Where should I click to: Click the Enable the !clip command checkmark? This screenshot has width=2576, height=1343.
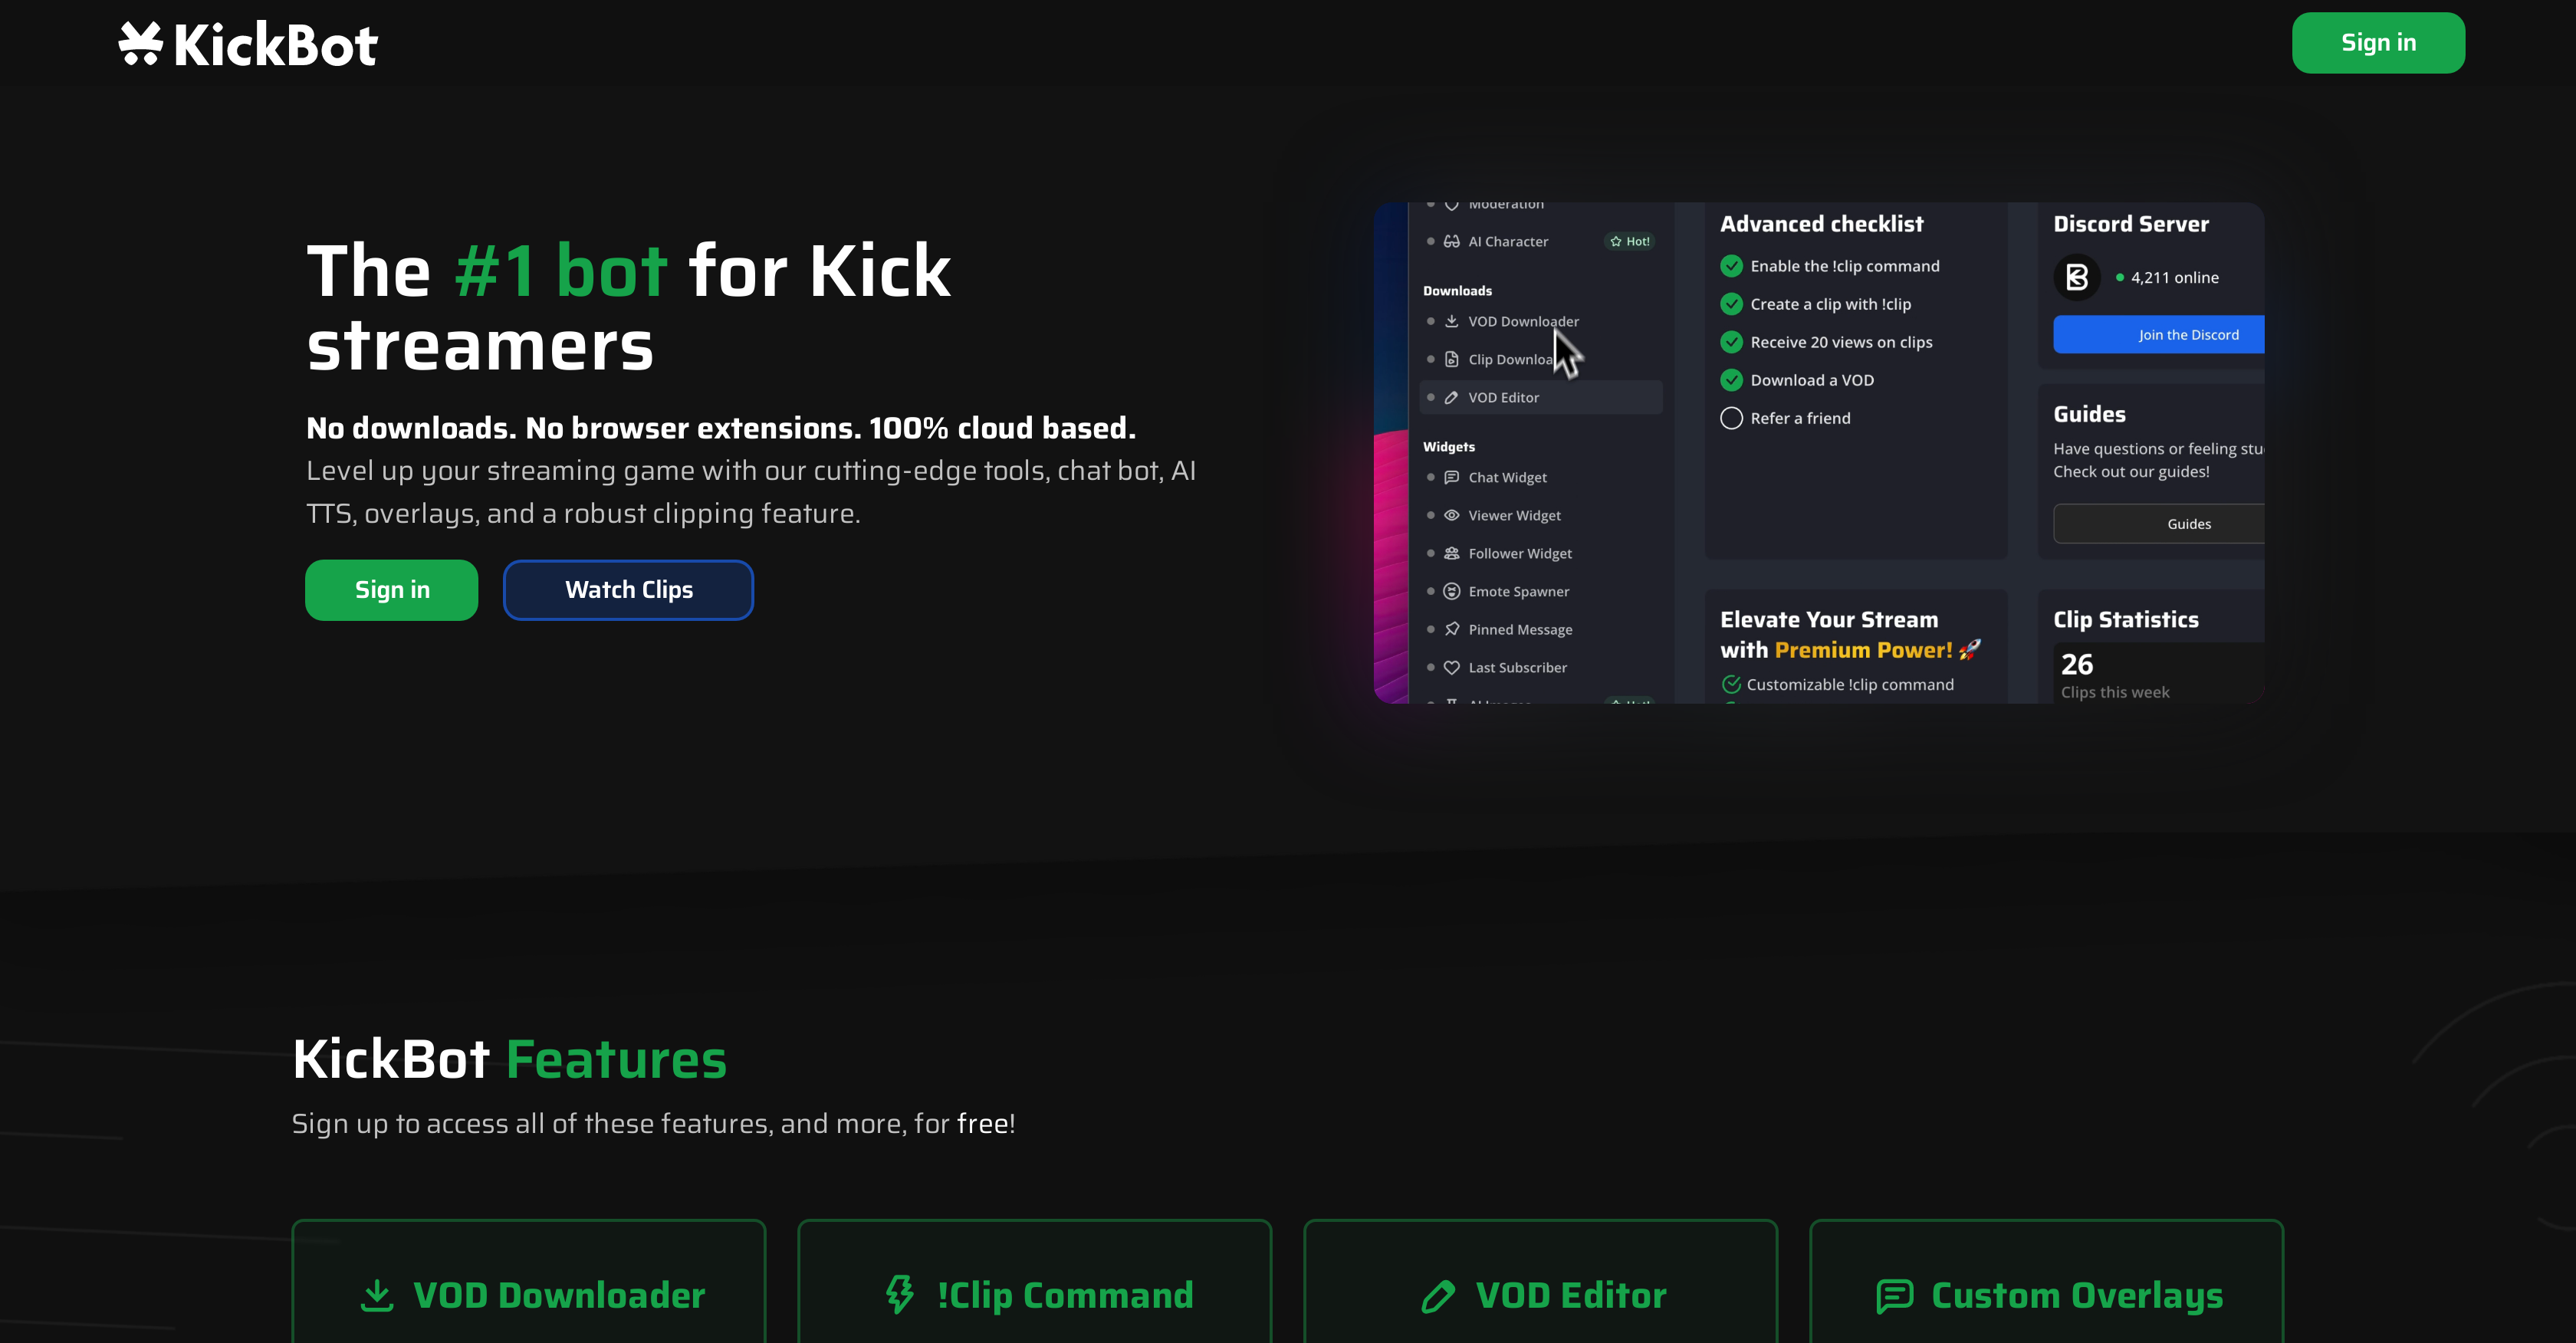point(1731,265)
